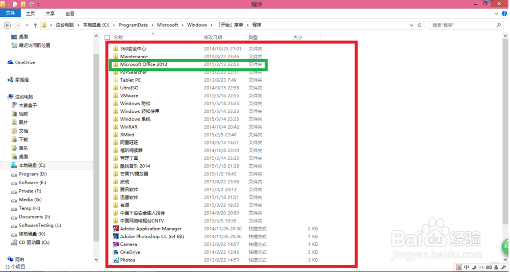Refresh the current folder view
Image resolution: width=510 pixels, height=272 pixels.
pyautogui.click(x=420, y=25)
